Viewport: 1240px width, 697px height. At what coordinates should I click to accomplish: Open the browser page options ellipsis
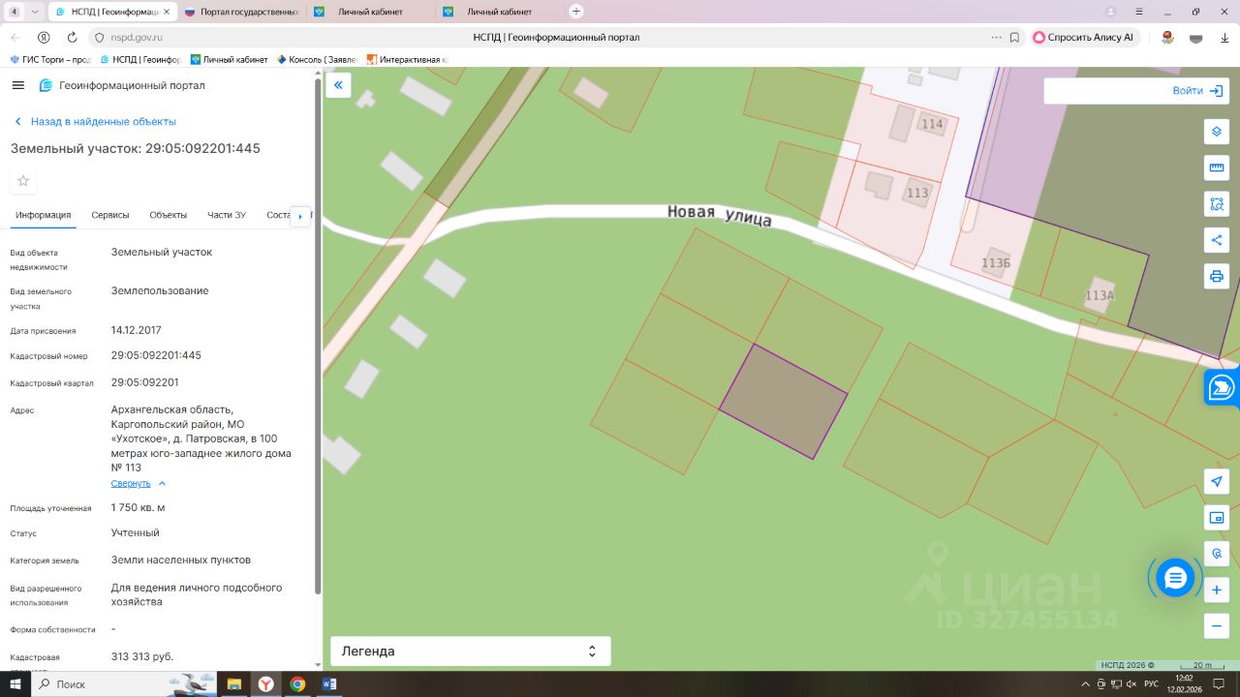click(x=996, y=37)
